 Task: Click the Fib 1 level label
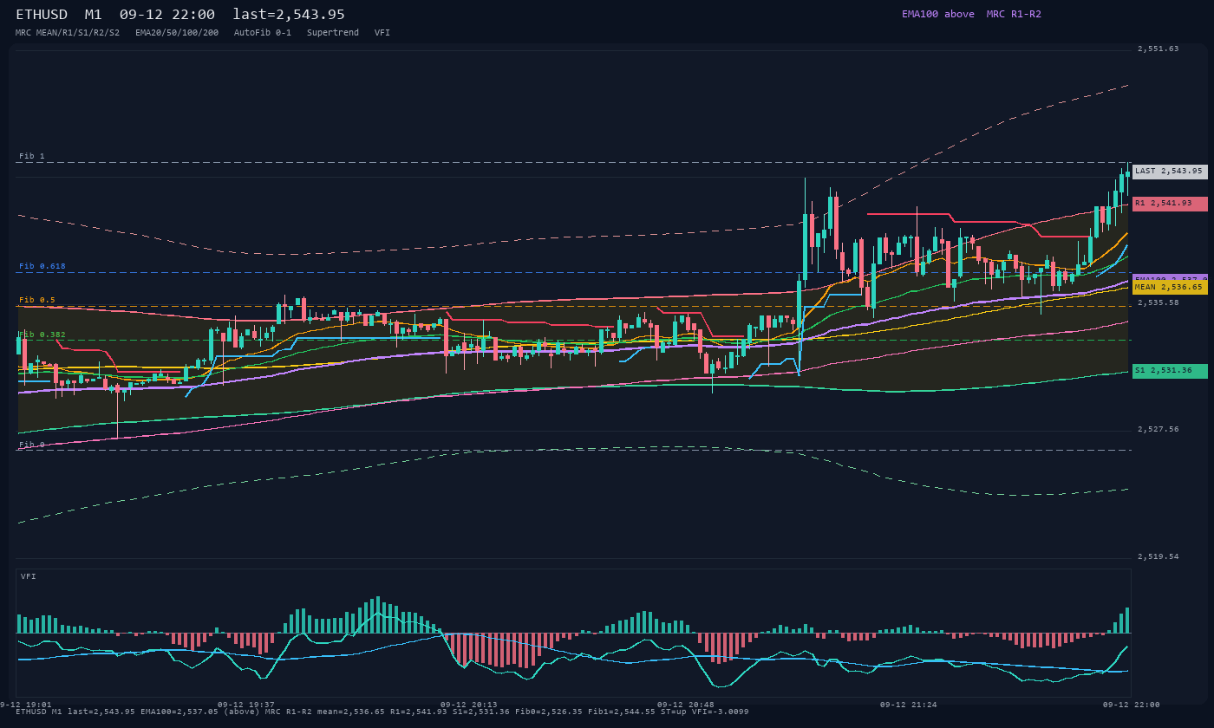click(32, 157)
